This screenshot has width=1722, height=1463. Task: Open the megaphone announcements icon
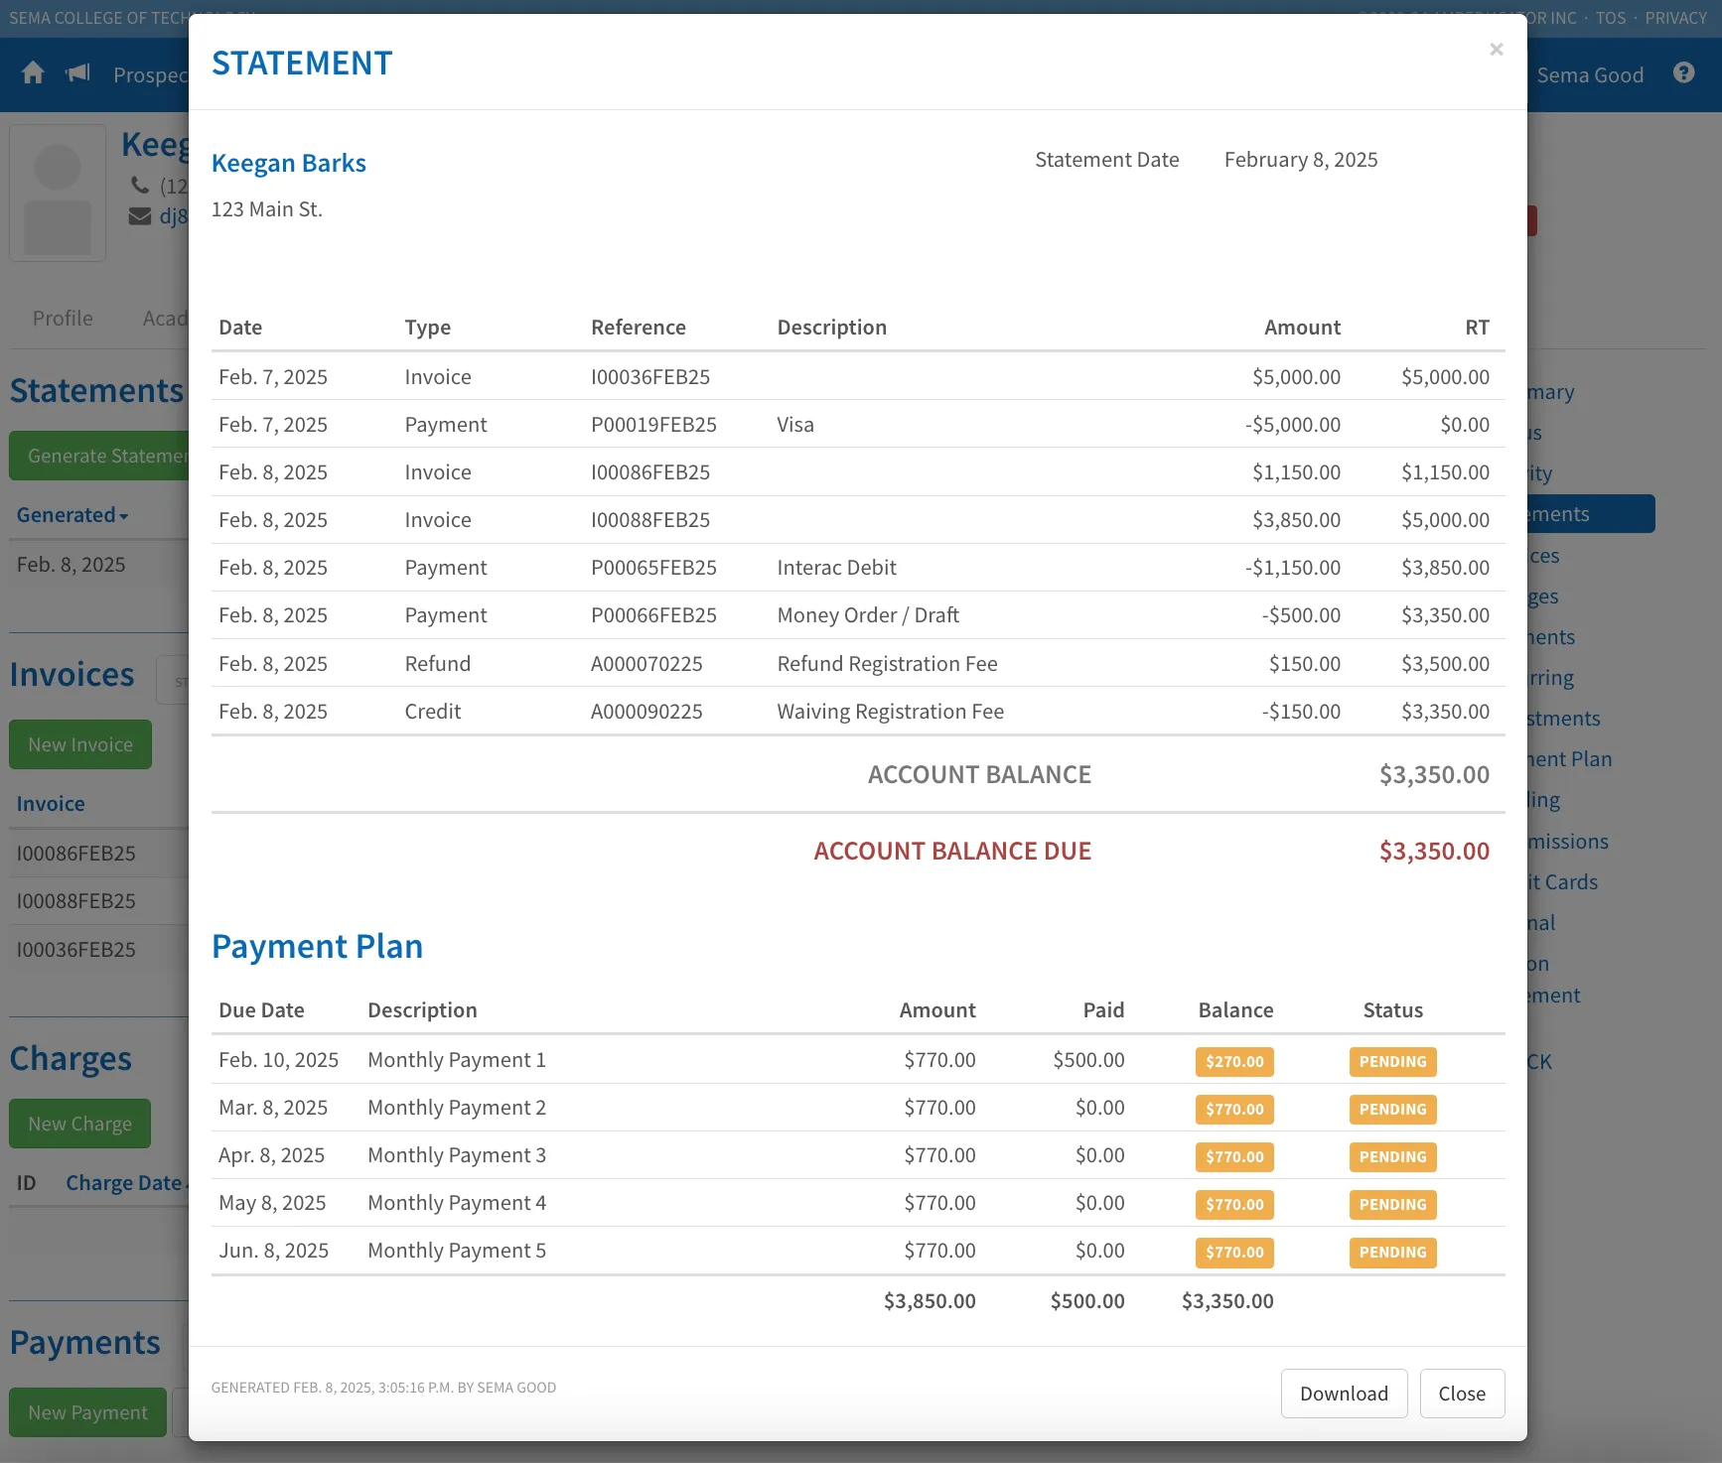77,73
